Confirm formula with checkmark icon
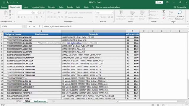This screenshot has width=189, height=106. tap(34, 26)
